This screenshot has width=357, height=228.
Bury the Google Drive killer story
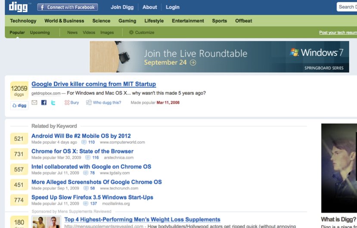tap(72, 103)
